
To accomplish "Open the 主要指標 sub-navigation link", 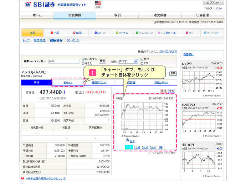I will coord(40,40).
